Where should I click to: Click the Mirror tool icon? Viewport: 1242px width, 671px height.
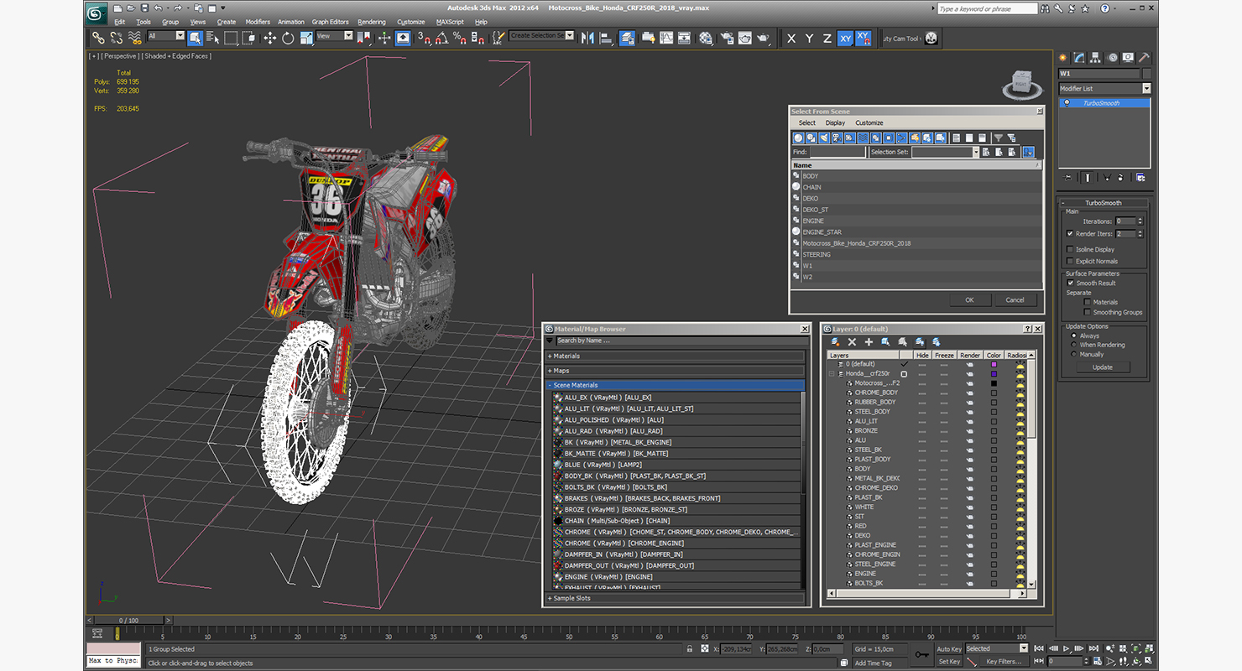tap(587, 38)
